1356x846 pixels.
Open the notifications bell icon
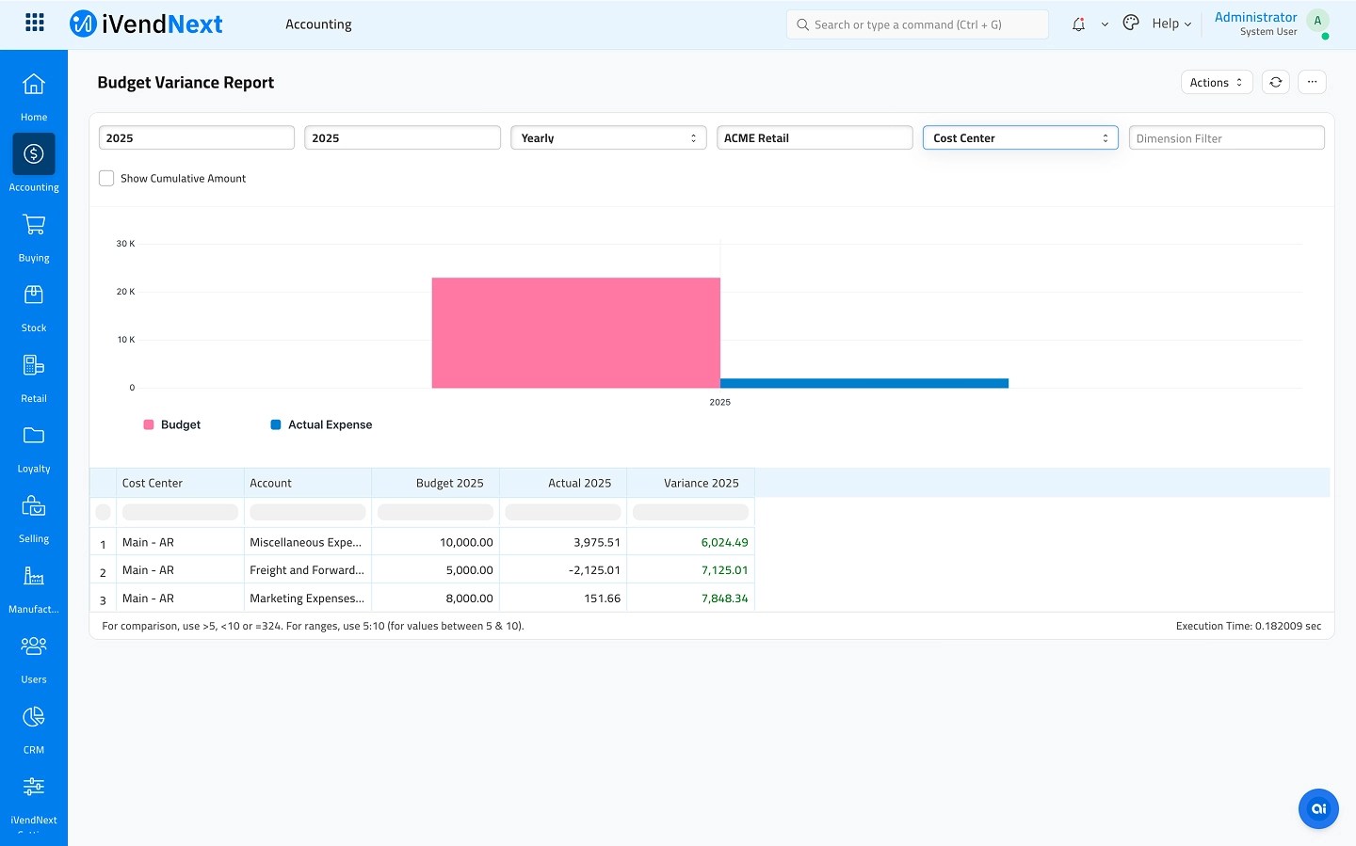point(1079,24)
